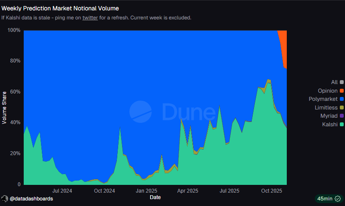Image resolution: width=345 pixels, height=206 pixels.
Task: Click the purple Myriad legend color dot
Action: (342, 115)
